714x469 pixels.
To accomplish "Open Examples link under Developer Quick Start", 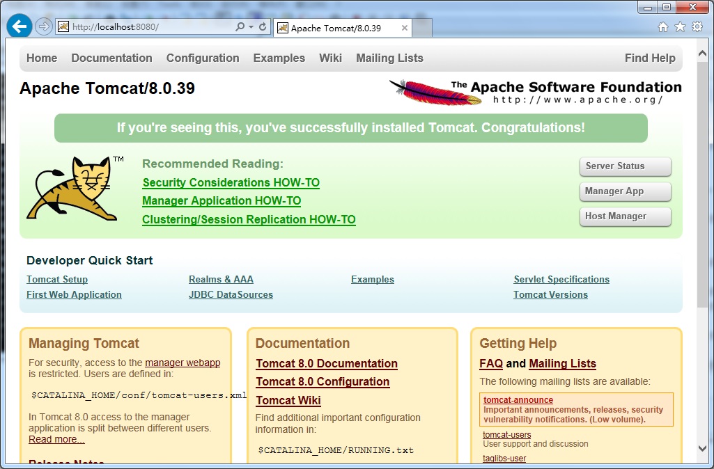I will tap(373, 279).
